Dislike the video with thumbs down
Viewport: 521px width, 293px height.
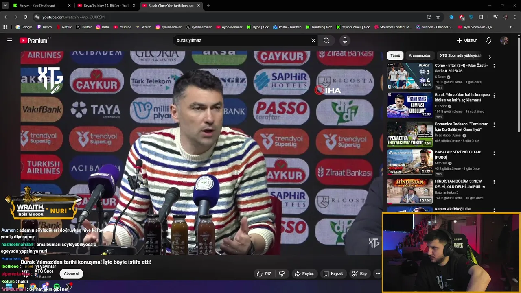(282, 273)
